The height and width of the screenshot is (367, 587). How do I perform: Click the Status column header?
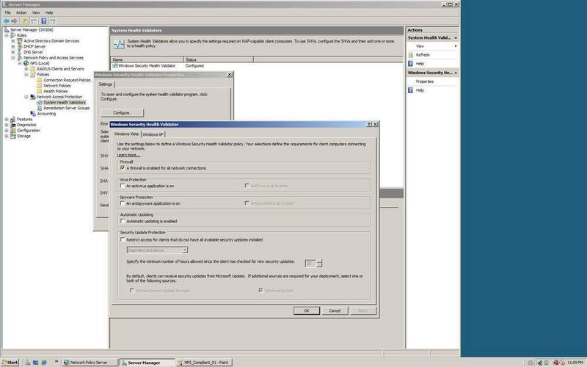[219, 59]
